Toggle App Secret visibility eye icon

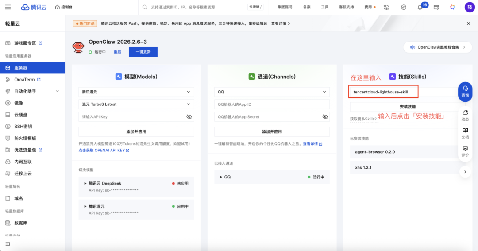[325, 117]
